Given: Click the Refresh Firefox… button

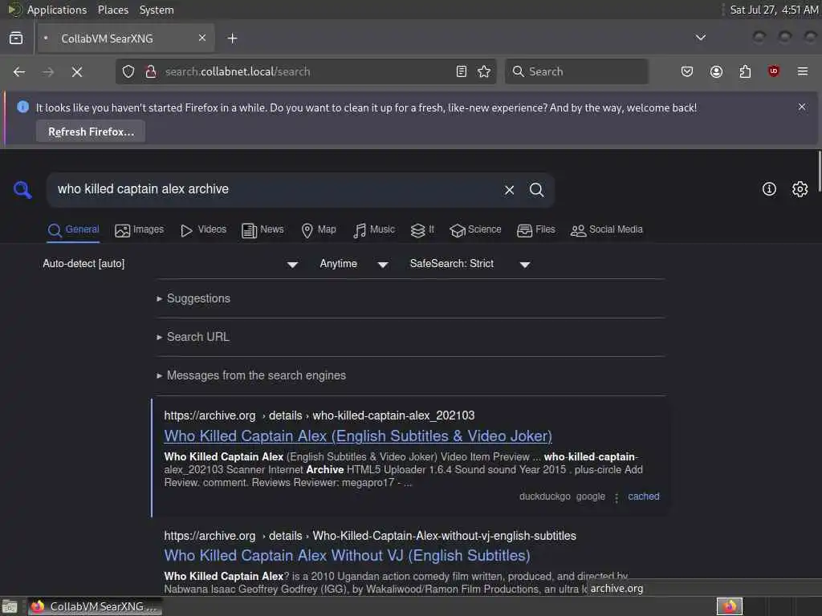Looking at the screenshot, I should point(91,132).
